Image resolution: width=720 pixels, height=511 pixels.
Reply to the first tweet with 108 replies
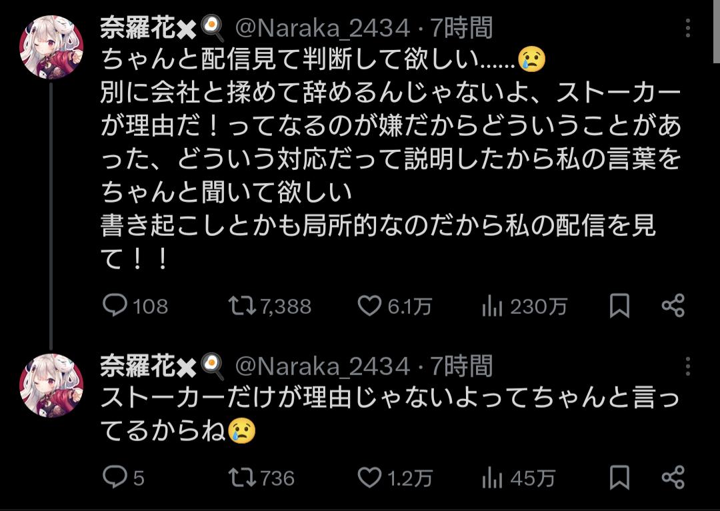[115, 306]
